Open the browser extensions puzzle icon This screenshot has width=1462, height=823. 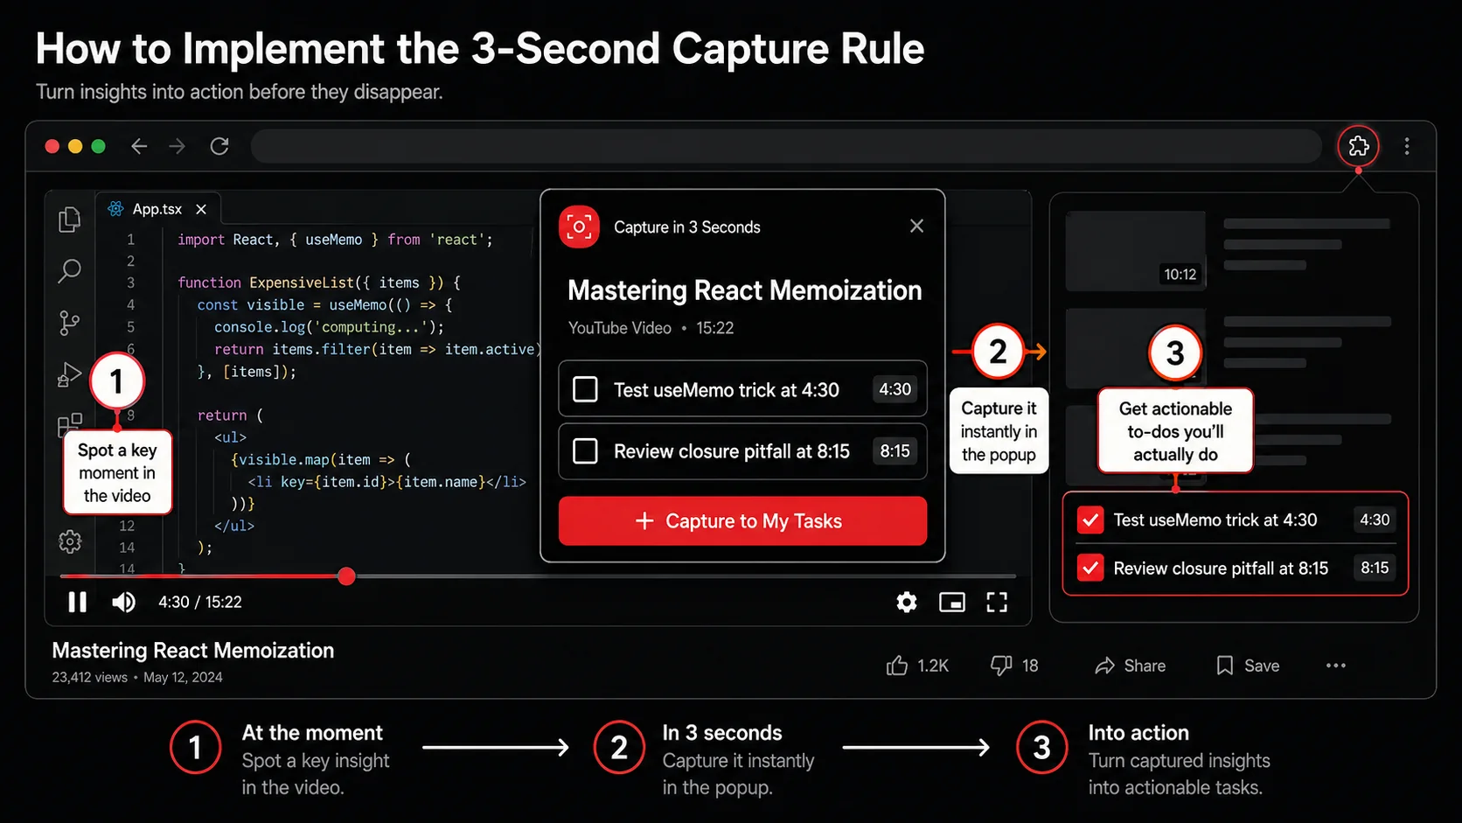(x=1358, y=146)
